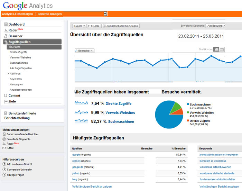Open the Suchmaschinen 82,37 % link
The width and height of the screenshot is (242, 191).
coord(121,121)
